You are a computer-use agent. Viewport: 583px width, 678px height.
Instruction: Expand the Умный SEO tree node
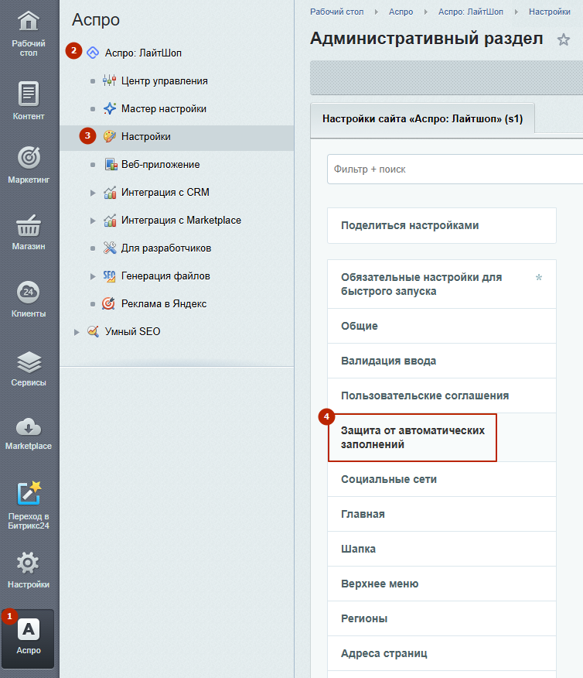(77, 332)
